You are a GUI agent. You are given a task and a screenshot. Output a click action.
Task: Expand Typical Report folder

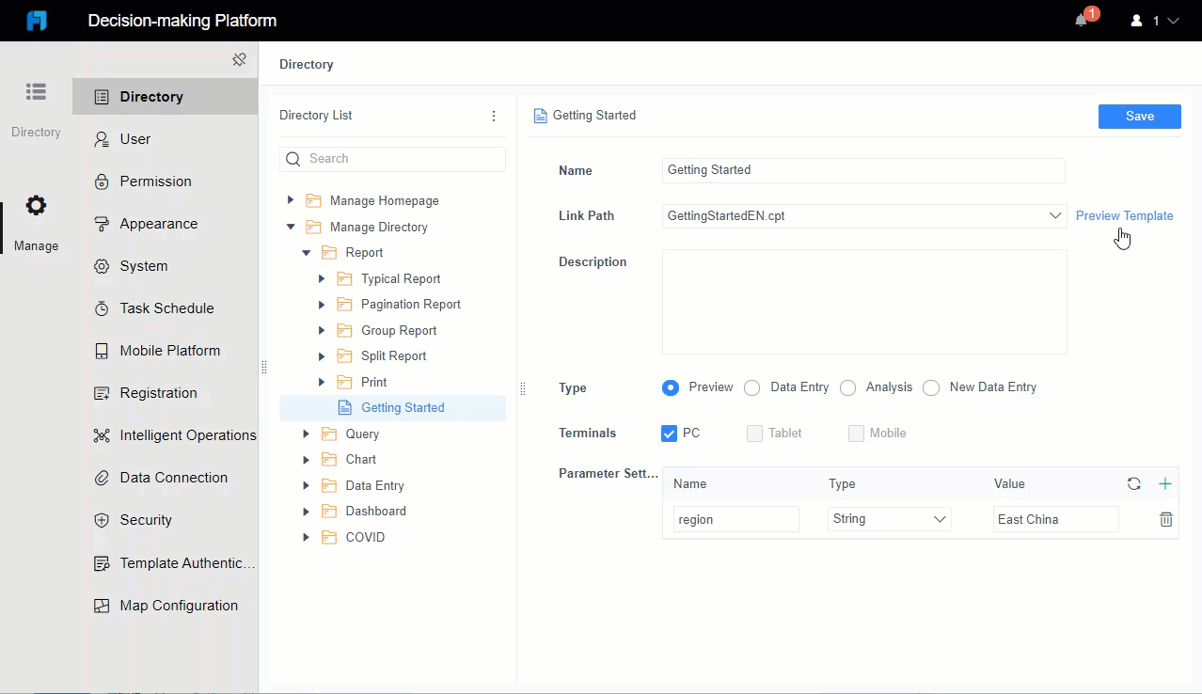[x=322, y=278]
